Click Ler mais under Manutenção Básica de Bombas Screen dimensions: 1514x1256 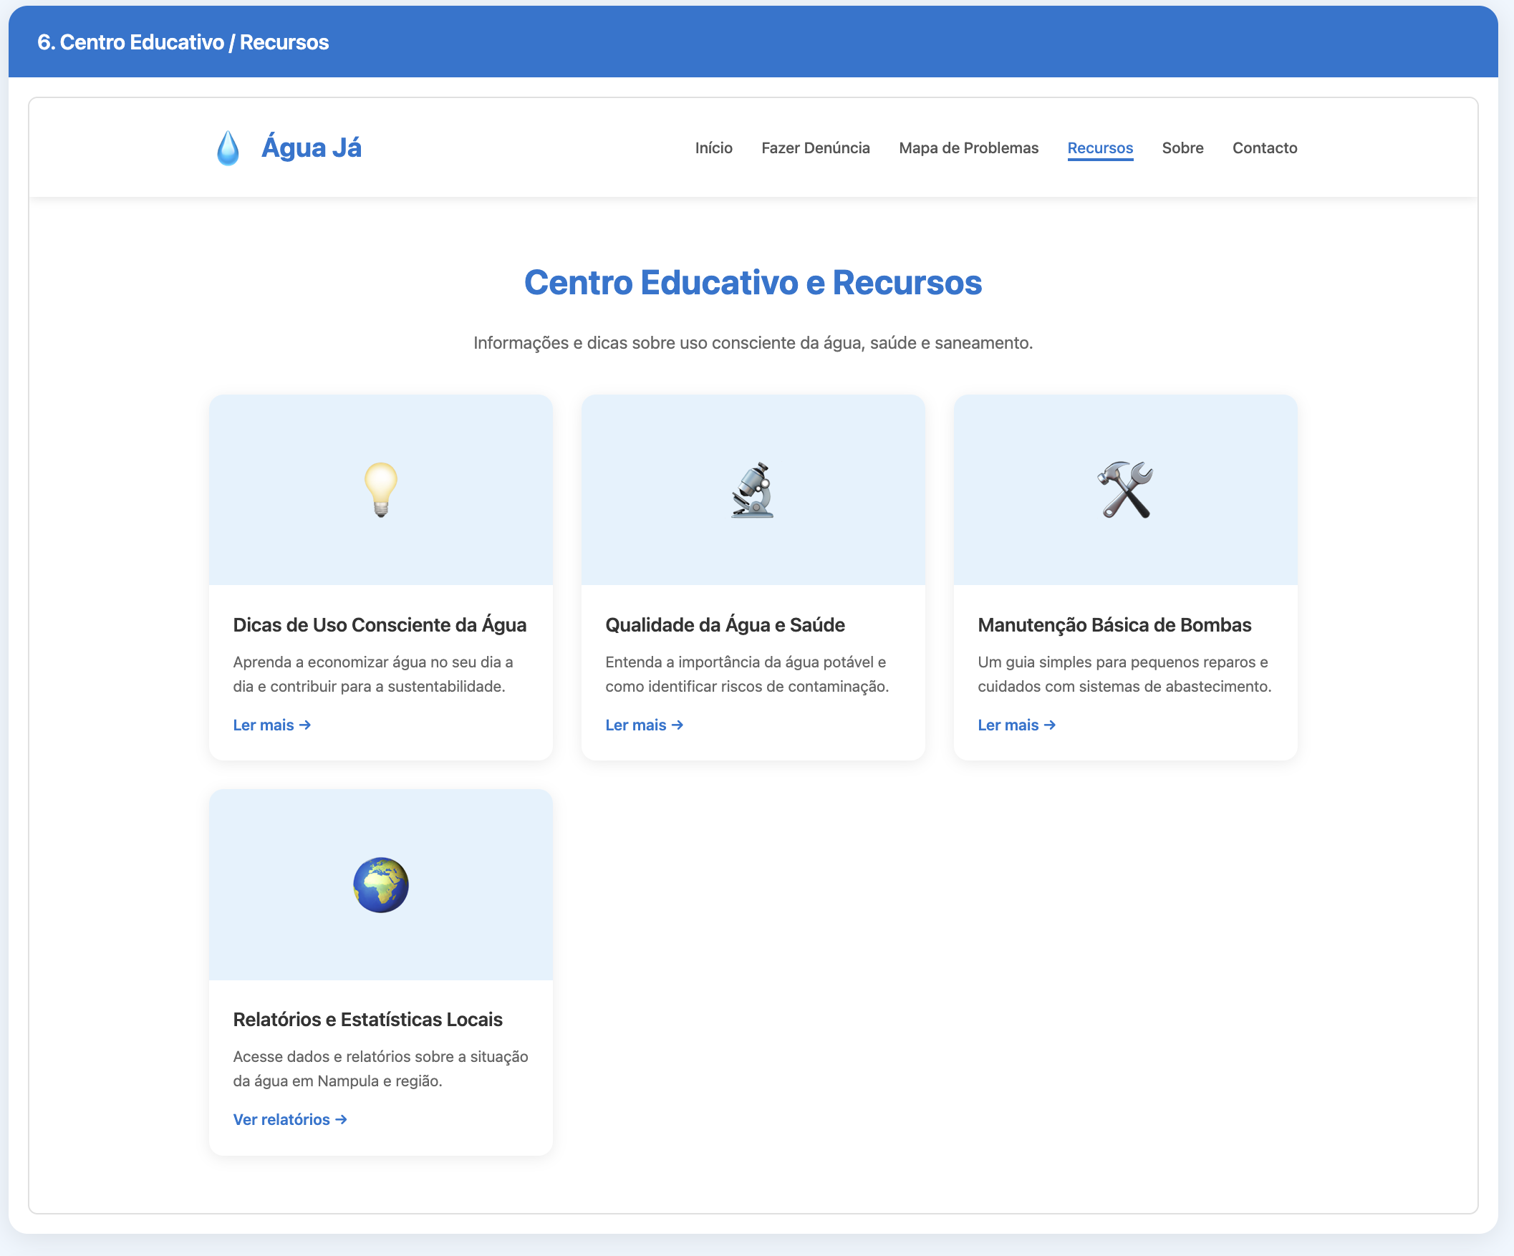tap(1016, 725)
